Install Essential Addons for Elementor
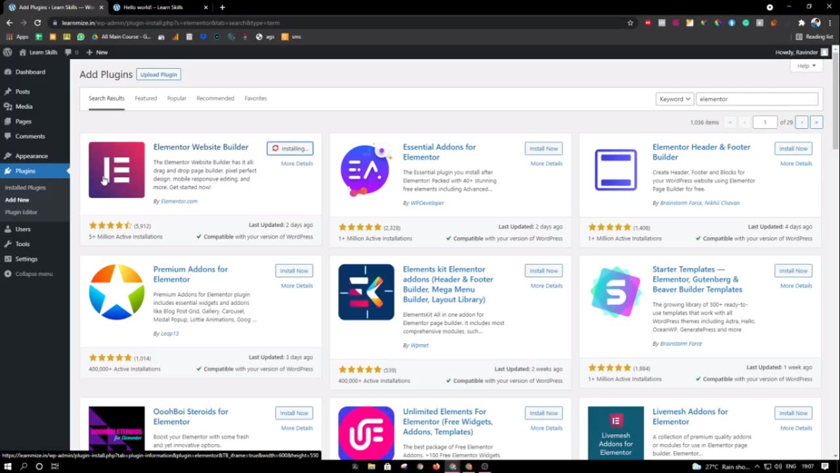 [543, 148]
